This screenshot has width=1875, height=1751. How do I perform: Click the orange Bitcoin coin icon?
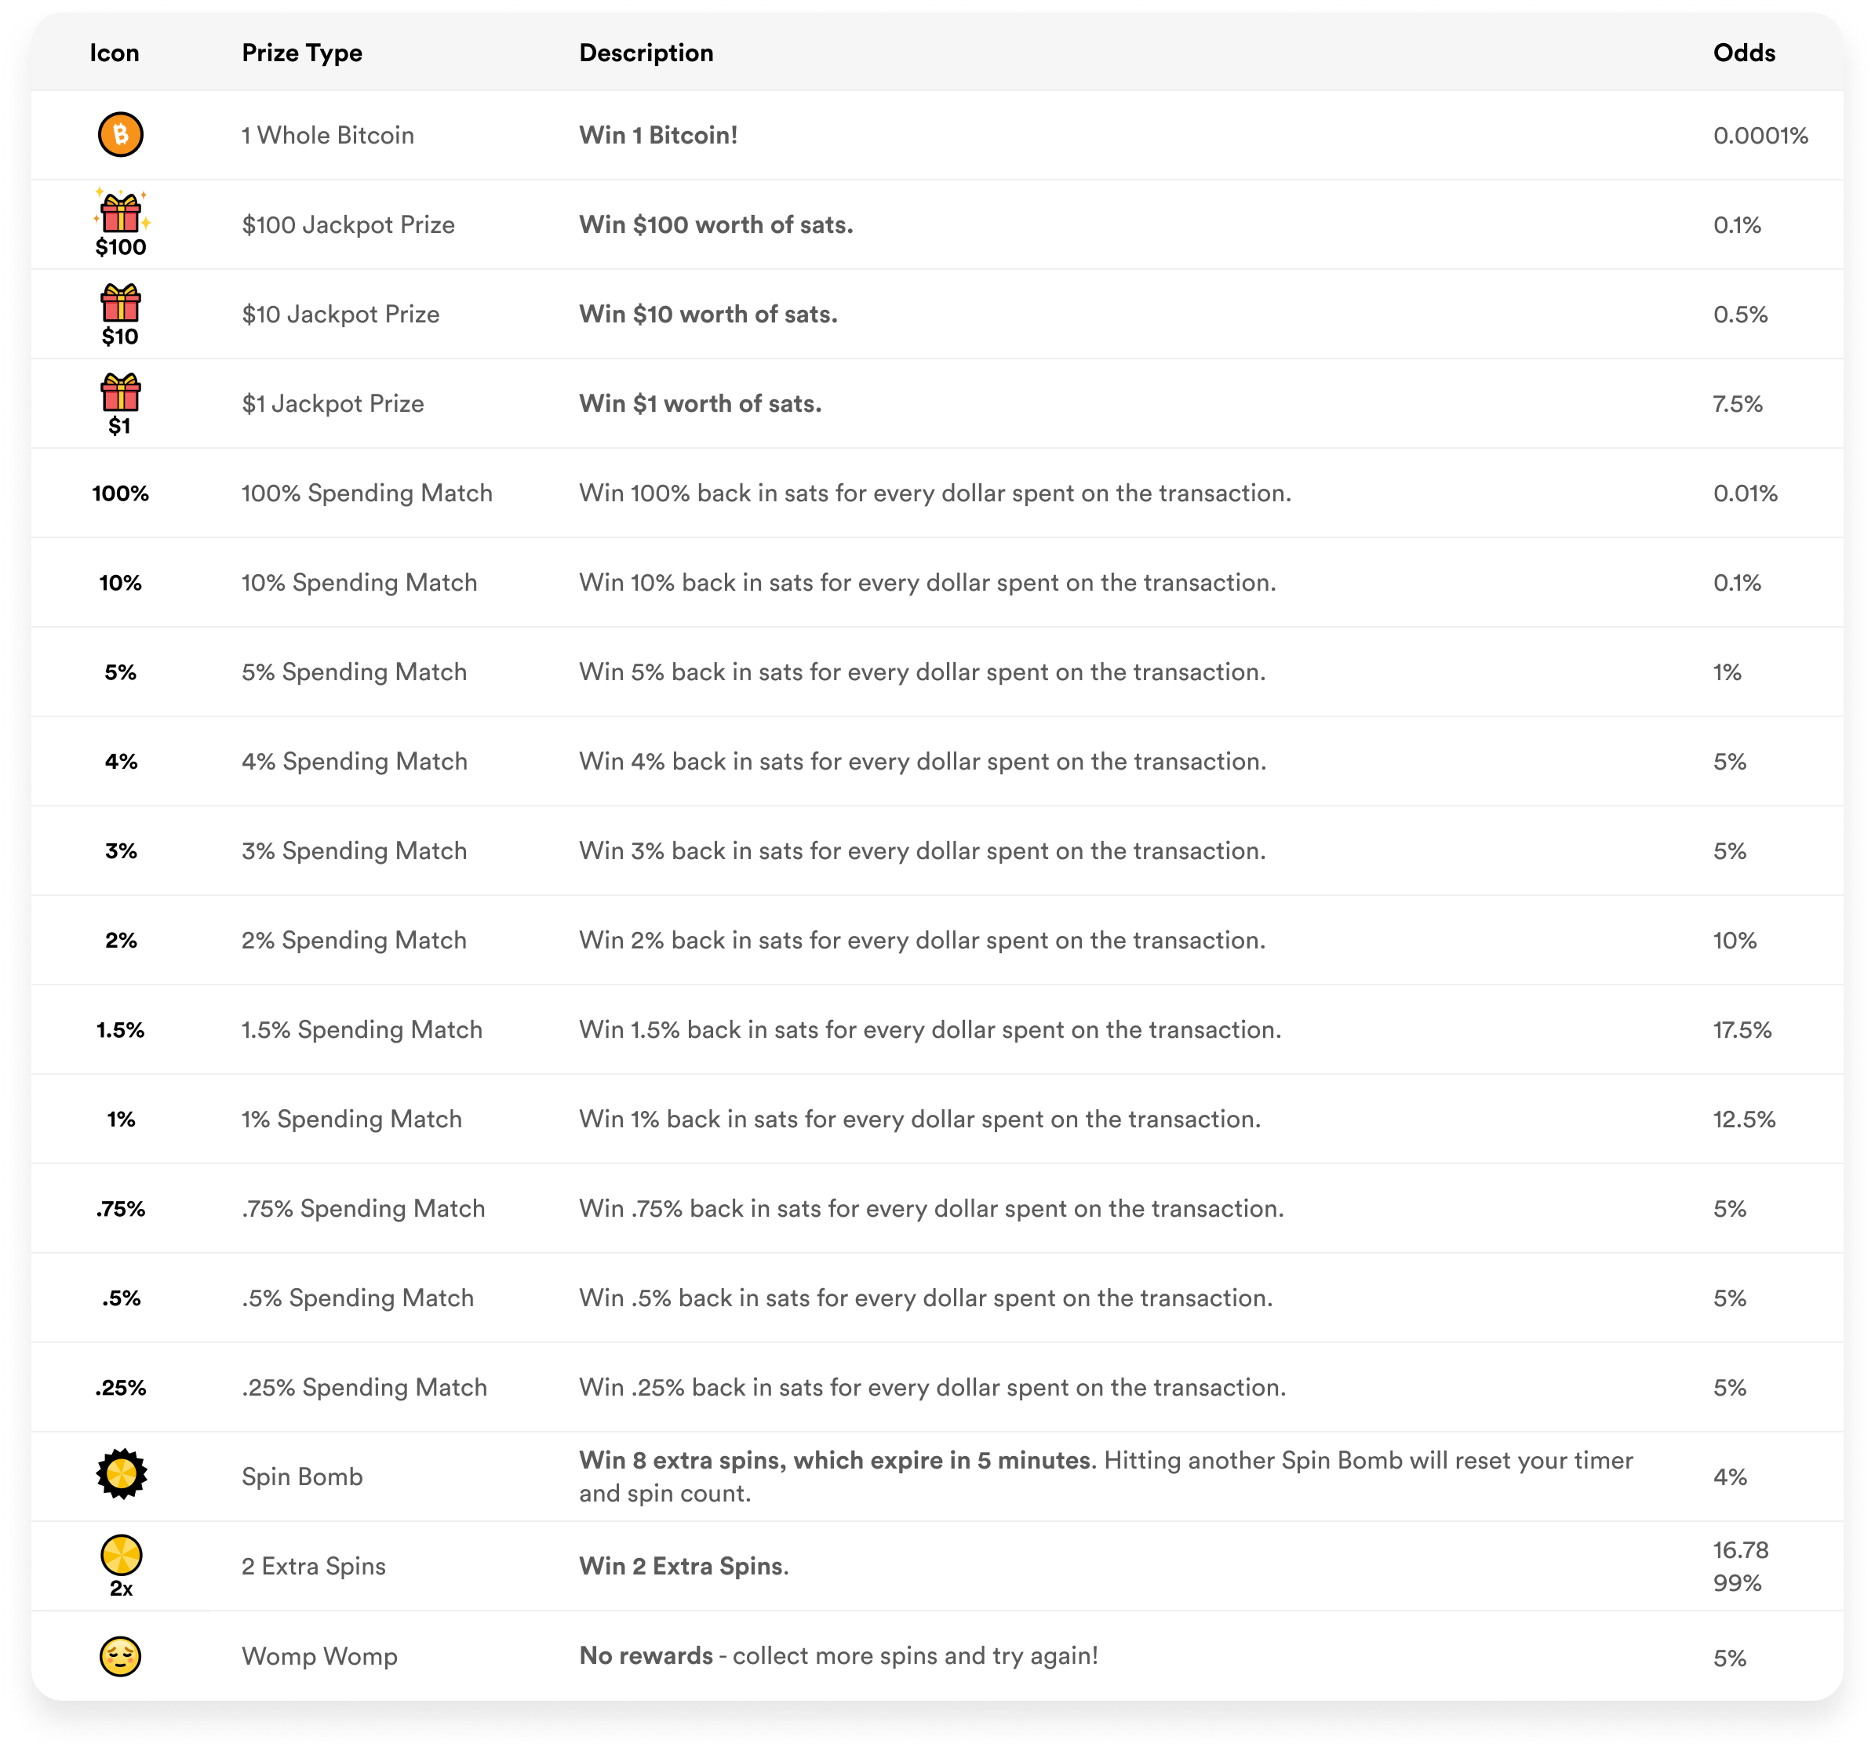click(121, 134)
